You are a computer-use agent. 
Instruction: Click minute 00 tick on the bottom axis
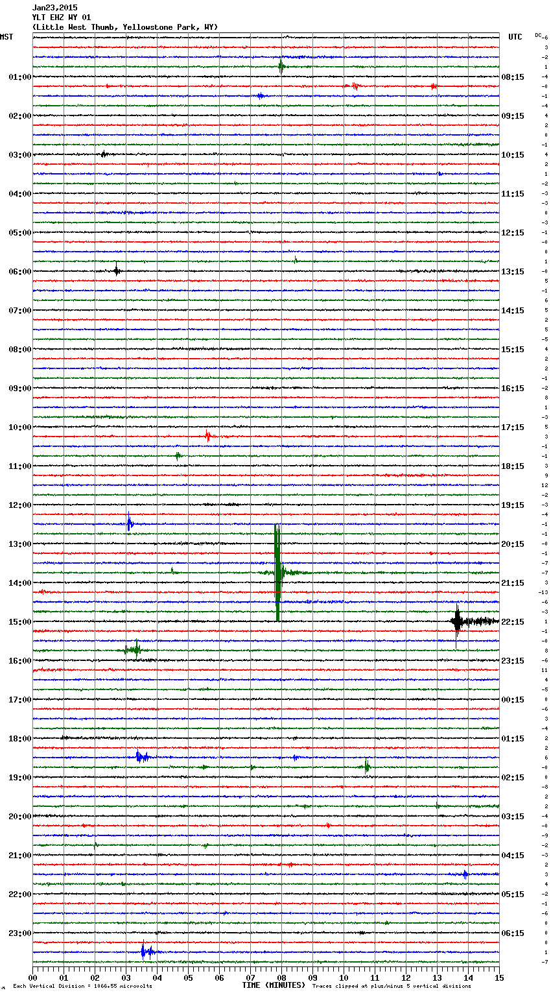32,977
